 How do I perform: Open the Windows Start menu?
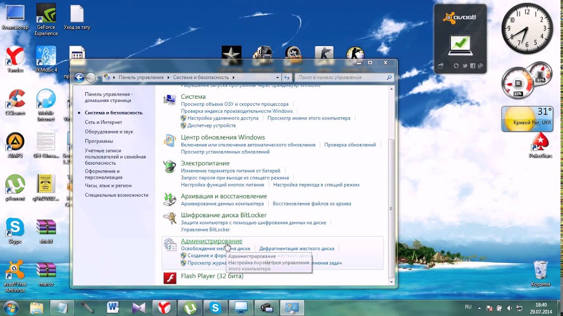tap(11, 307)
